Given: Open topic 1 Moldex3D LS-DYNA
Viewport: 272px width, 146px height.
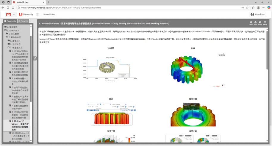Looking at the screenshot, I should pyautogui.click(x=20, y=55).
